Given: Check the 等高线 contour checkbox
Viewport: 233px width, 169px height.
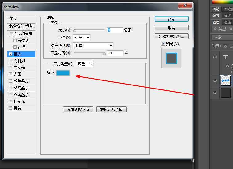Looking at the screenshot, I should [15, 40].
